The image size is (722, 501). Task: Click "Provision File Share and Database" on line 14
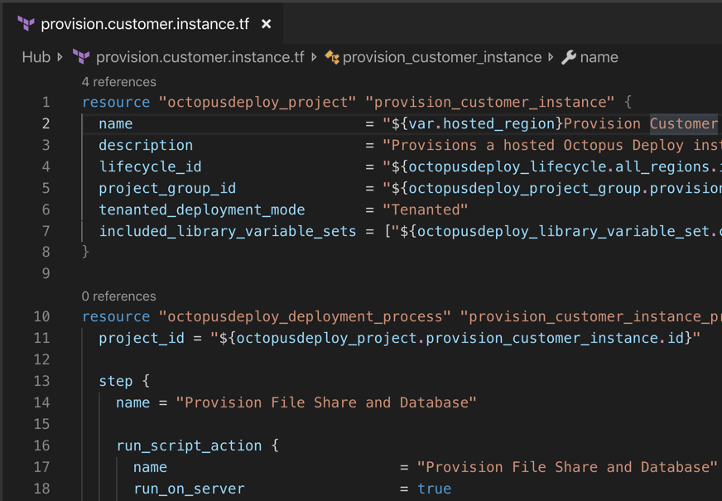pos(326,402)
